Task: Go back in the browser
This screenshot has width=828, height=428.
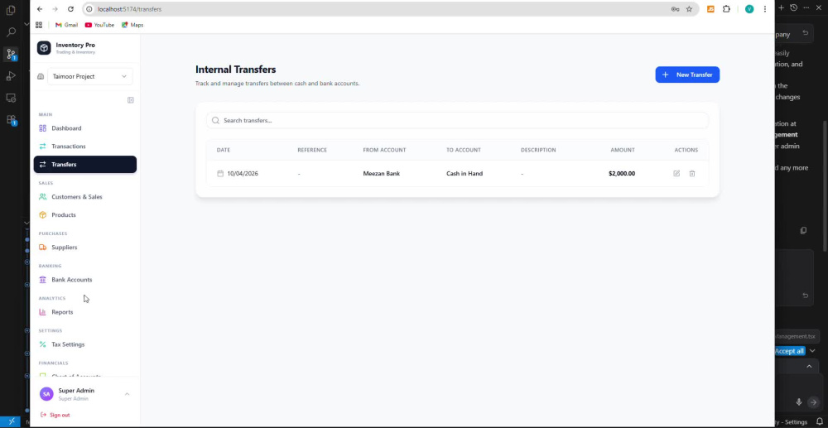Action: (40, 9)
